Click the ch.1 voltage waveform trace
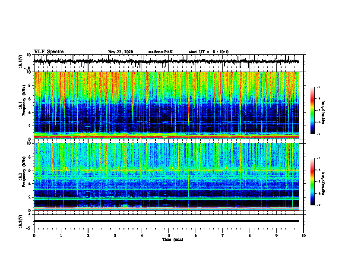Viewport: 342px width, 264px height. pyautogui.click(x=166, y=61)
